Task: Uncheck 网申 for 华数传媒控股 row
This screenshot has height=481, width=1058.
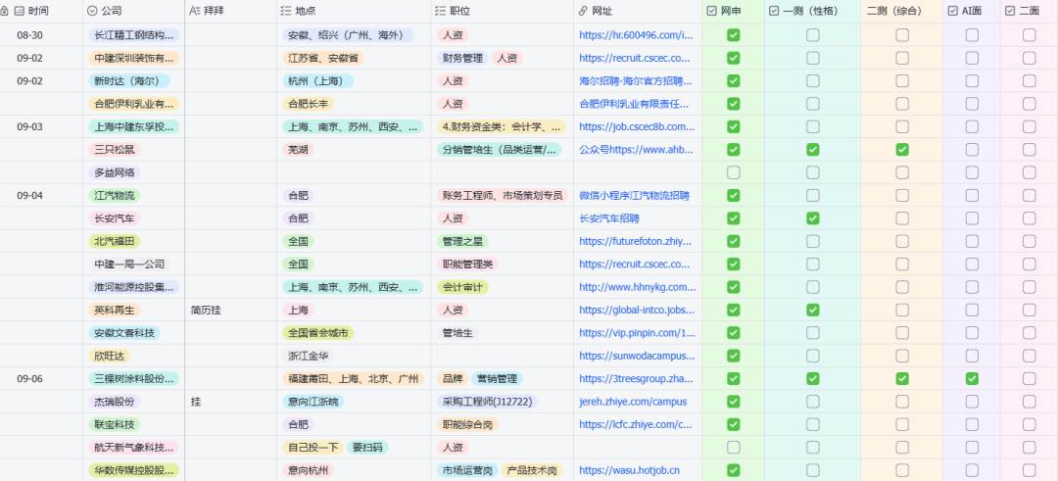Action: pos(734,471)
